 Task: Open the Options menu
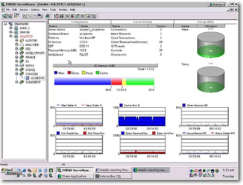pos(35,10)
